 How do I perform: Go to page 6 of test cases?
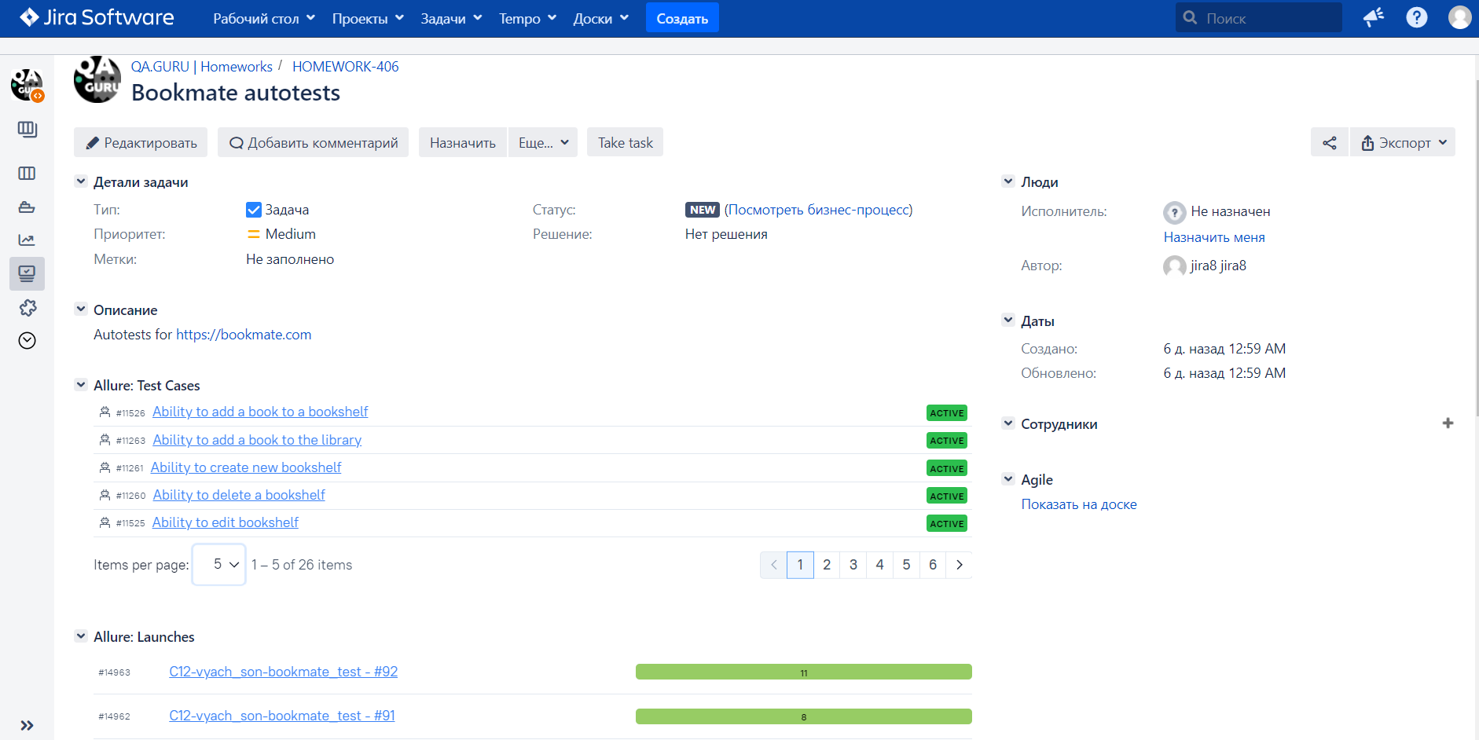tap(933, 565)
